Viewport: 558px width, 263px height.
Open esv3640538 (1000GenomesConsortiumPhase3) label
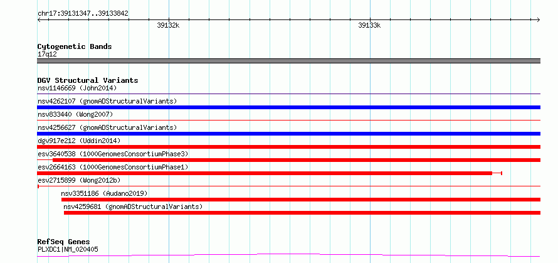click(x=113, y=154)
